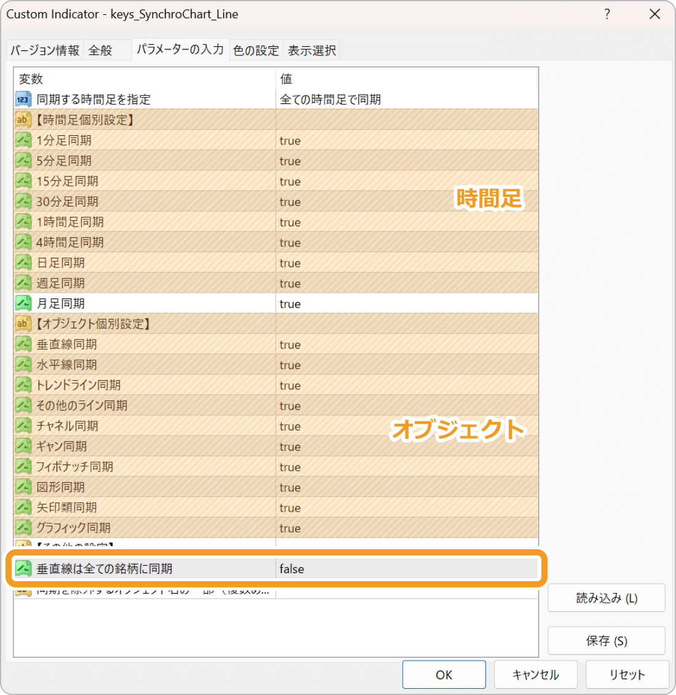This screenshot has width=676, height=695.
Task: Click the リセット button
Action: [627, 675]
